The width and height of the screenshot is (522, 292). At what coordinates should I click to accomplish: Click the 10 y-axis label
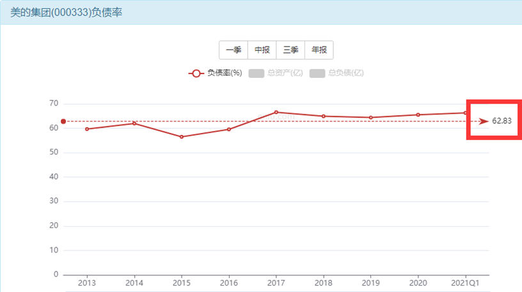54,250
